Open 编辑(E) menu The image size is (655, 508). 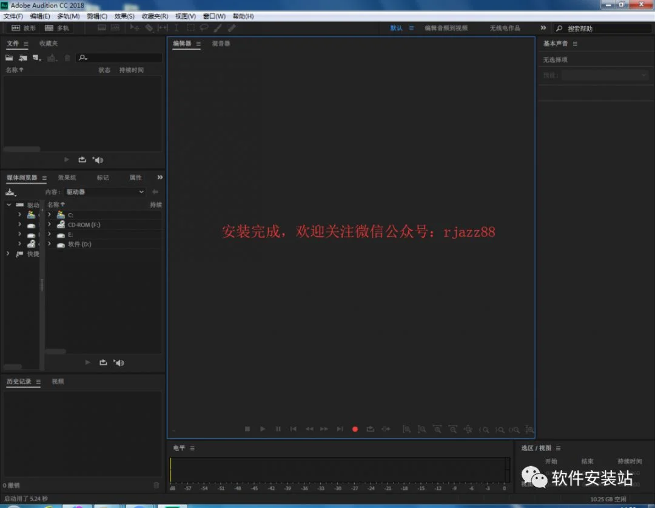point(39,16)
